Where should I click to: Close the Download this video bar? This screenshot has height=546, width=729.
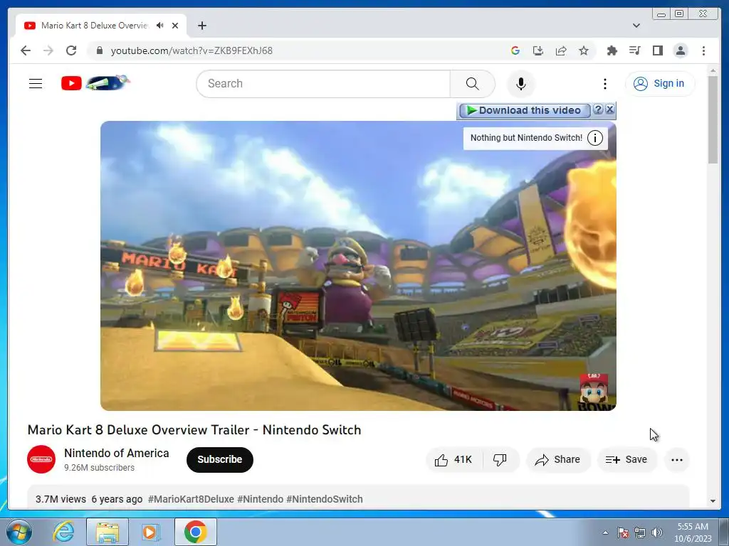pyautogui.click(x=609, y=109)
